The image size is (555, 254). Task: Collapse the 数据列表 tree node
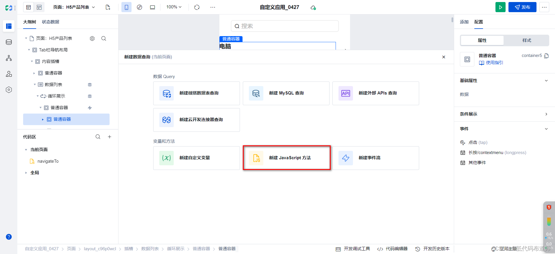click(x=35, y=85)
